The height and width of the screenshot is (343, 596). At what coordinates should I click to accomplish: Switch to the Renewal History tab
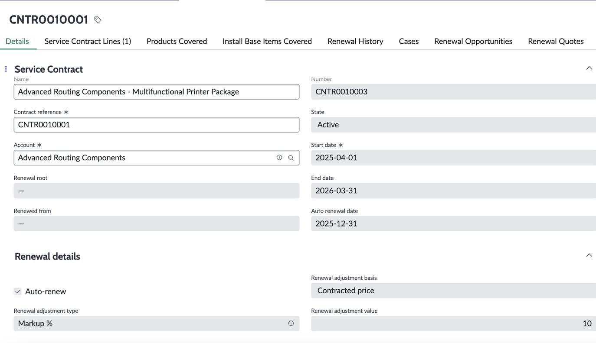click(x=355, y=41)
